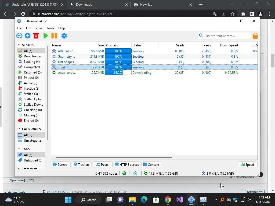Switch to the General tab

(x=61, y=164)
